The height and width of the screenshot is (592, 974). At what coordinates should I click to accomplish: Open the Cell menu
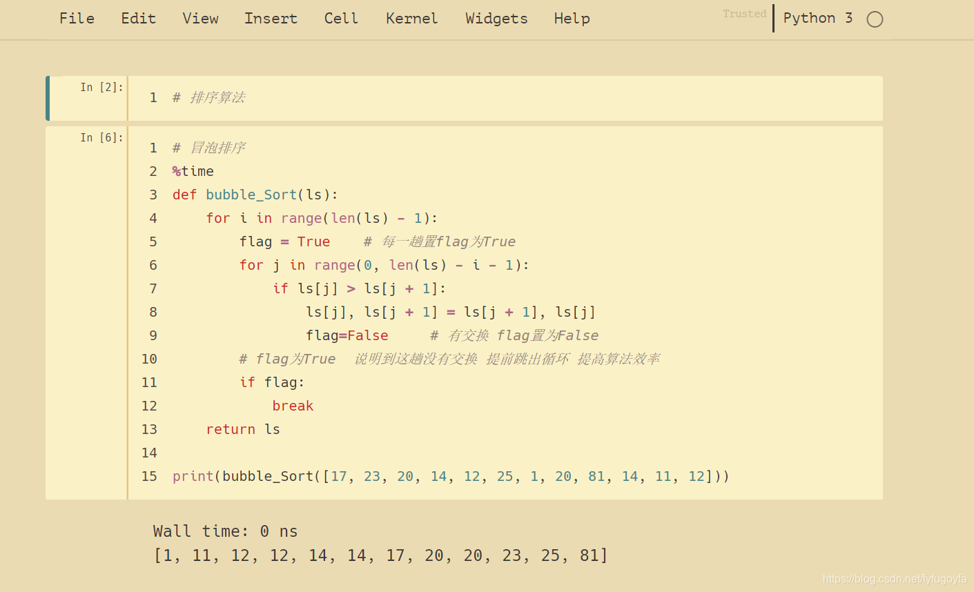341,19
